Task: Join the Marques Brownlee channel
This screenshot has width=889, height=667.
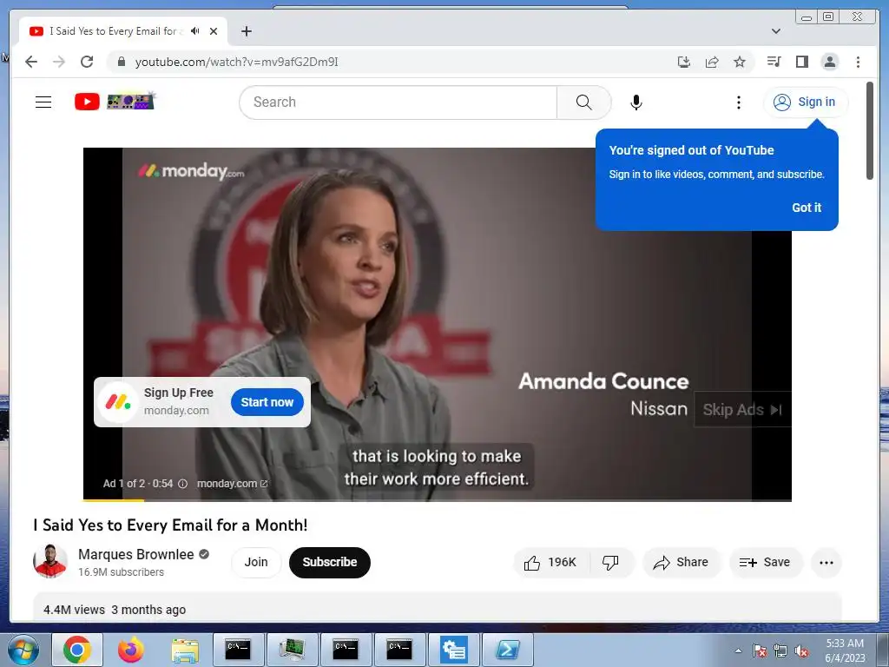Action: tap(256, 562)
